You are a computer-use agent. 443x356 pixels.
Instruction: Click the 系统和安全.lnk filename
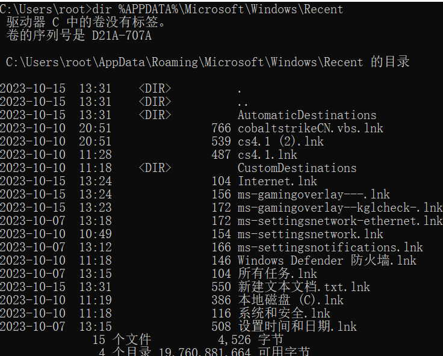[284, 313]
